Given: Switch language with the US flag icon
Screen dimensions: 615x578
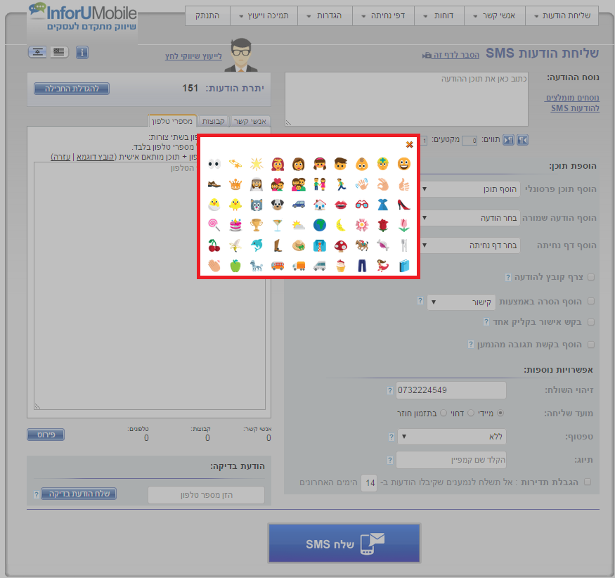Looking at the screenshot, I should pyautogui.click(x=59, y=52).
